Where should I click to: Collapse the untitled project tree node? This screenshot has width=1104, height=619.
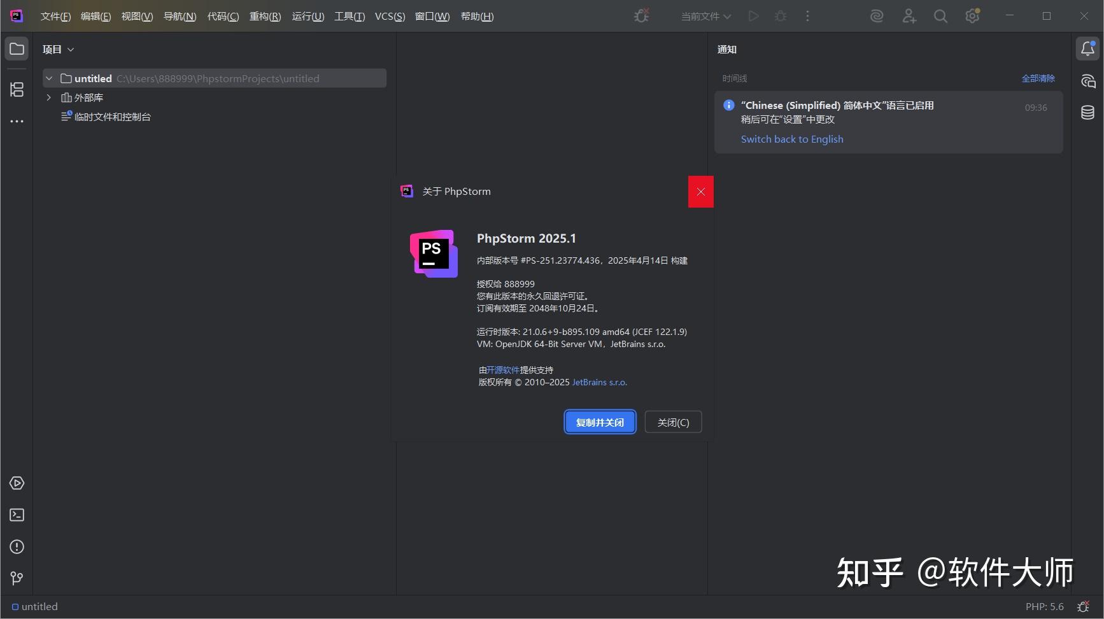(49, 78)
